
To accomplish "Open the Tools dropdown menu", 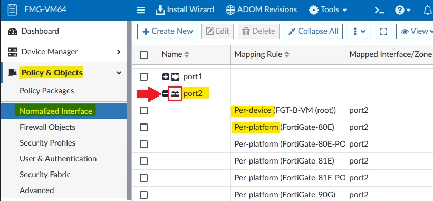I will [x=328, y=10].
